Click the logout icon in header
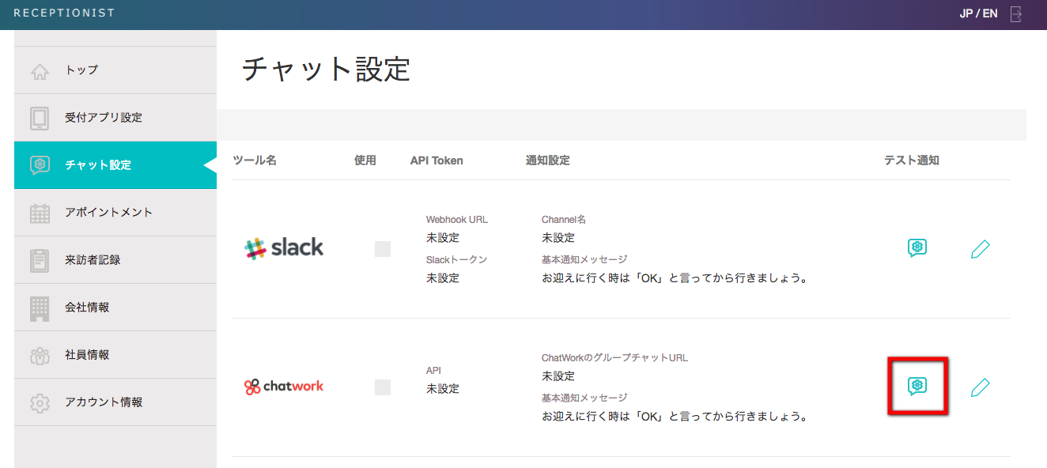Image resolution: width=1047 pixels, height=468 pixels. [1017, 14]
